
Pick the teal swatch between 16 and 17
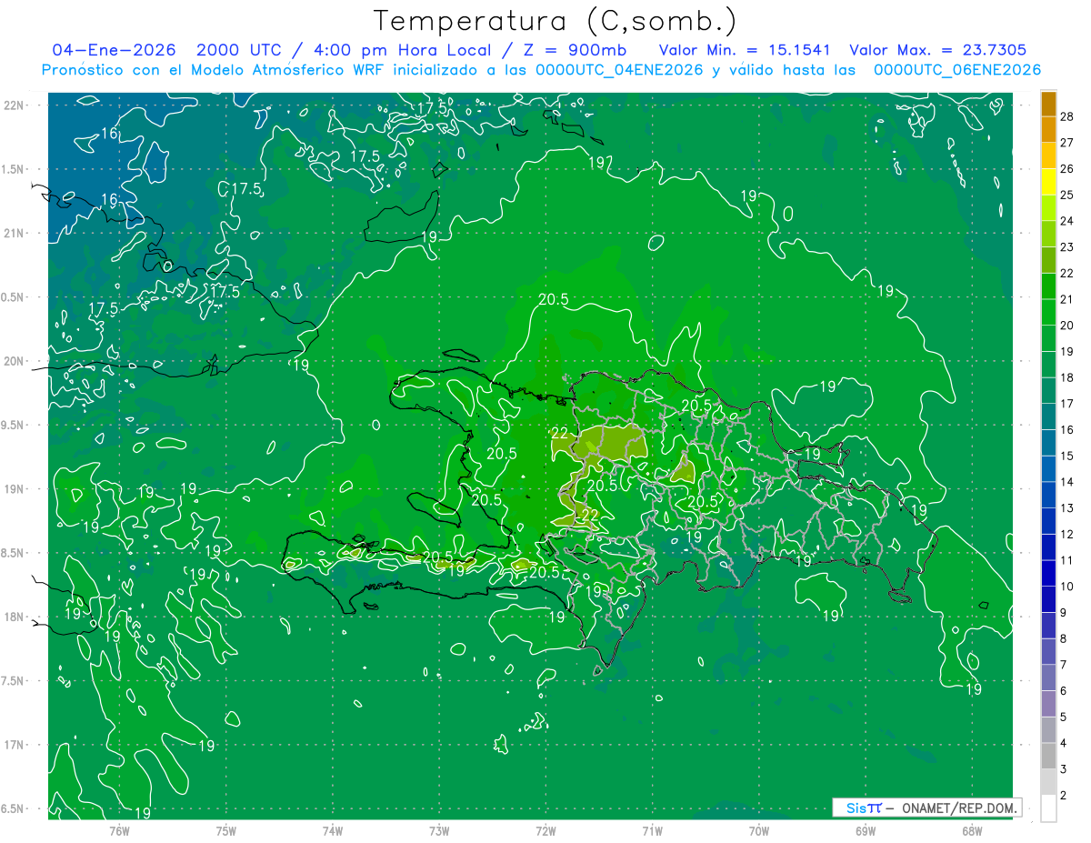coord(1049,416)
